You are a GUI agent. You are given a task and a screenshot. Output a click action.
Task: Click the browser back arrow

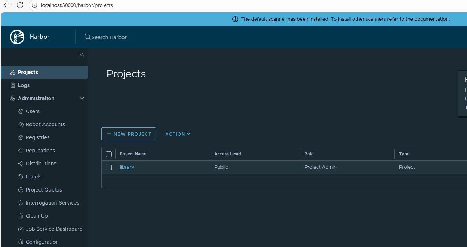pos(7,5)
